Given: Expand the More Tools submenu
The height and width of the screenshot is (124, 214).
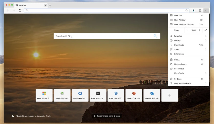Looking at the screenshot, I should [x=188, y=73].
